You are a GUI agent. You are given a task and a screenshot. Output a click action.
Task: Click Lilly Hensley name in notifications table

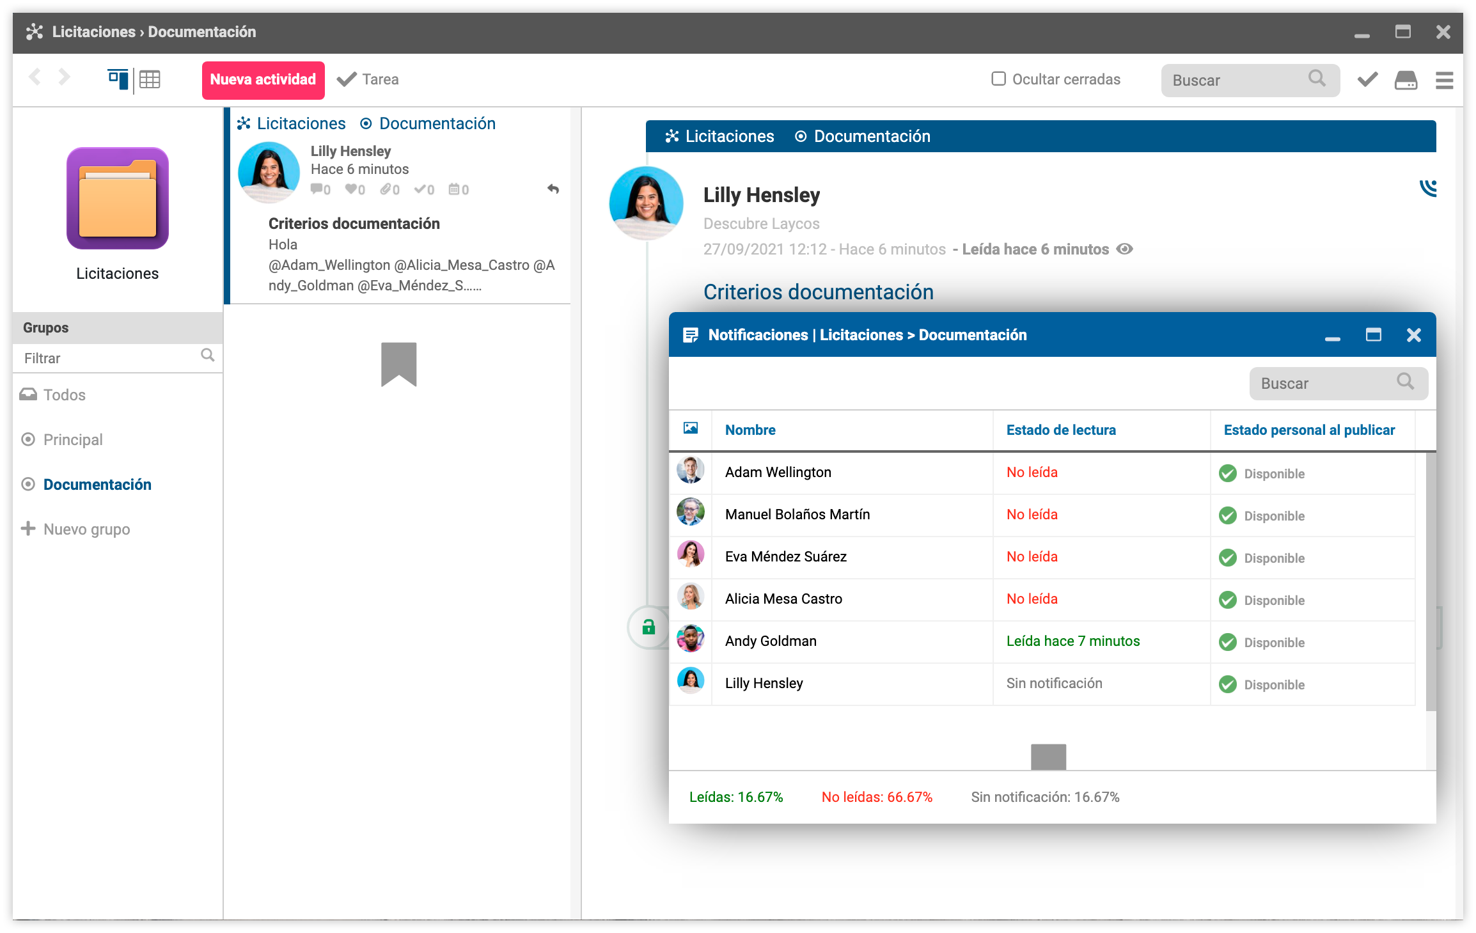click(764, 683)
